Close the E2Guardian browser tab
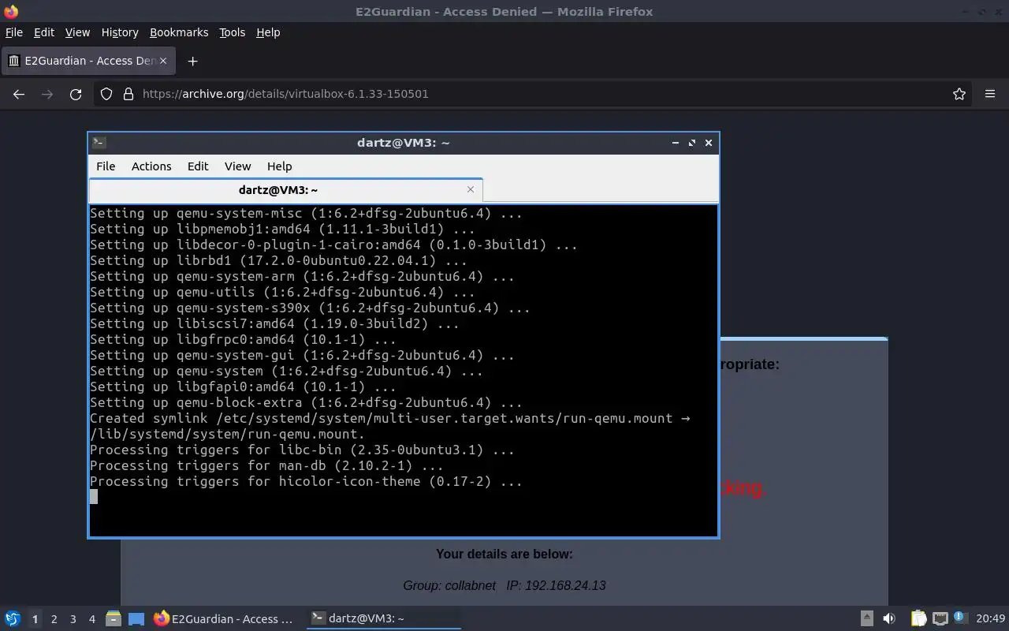1009x631 pixels. [164, 61]
